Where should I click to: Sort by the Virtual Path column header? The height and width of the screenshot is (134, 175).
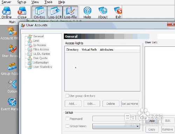point(89,50)
